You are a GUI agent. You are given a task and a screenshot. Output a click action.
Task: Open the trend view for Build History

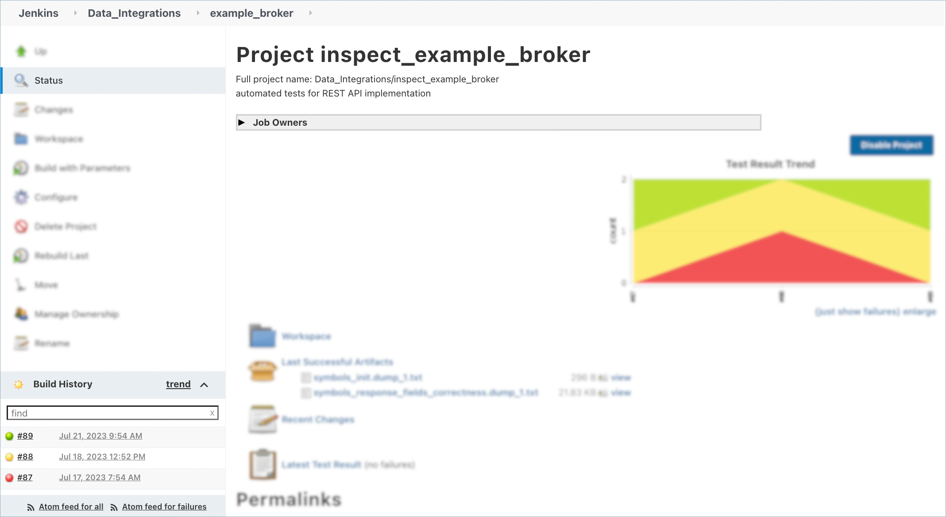click(178, 384)
